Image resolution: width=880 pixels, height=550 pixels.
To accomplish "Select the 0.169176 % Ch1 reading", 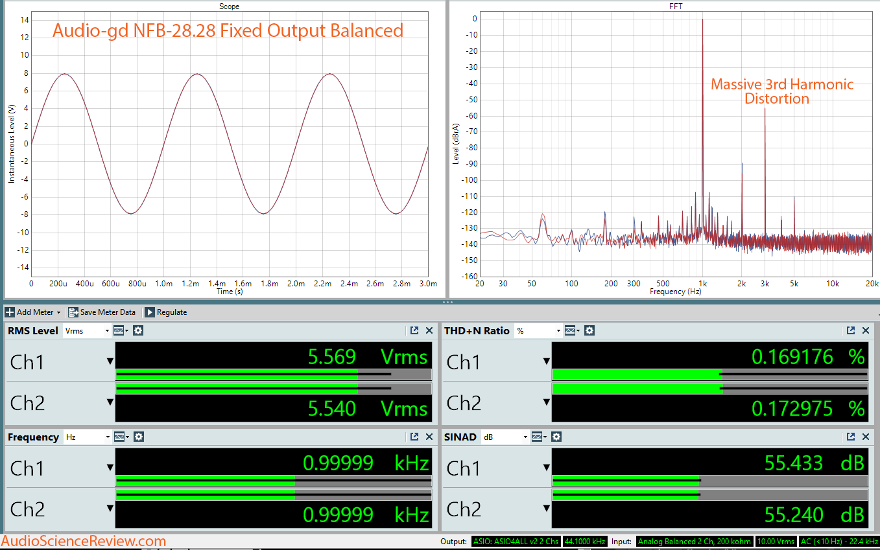I will 808,357.
